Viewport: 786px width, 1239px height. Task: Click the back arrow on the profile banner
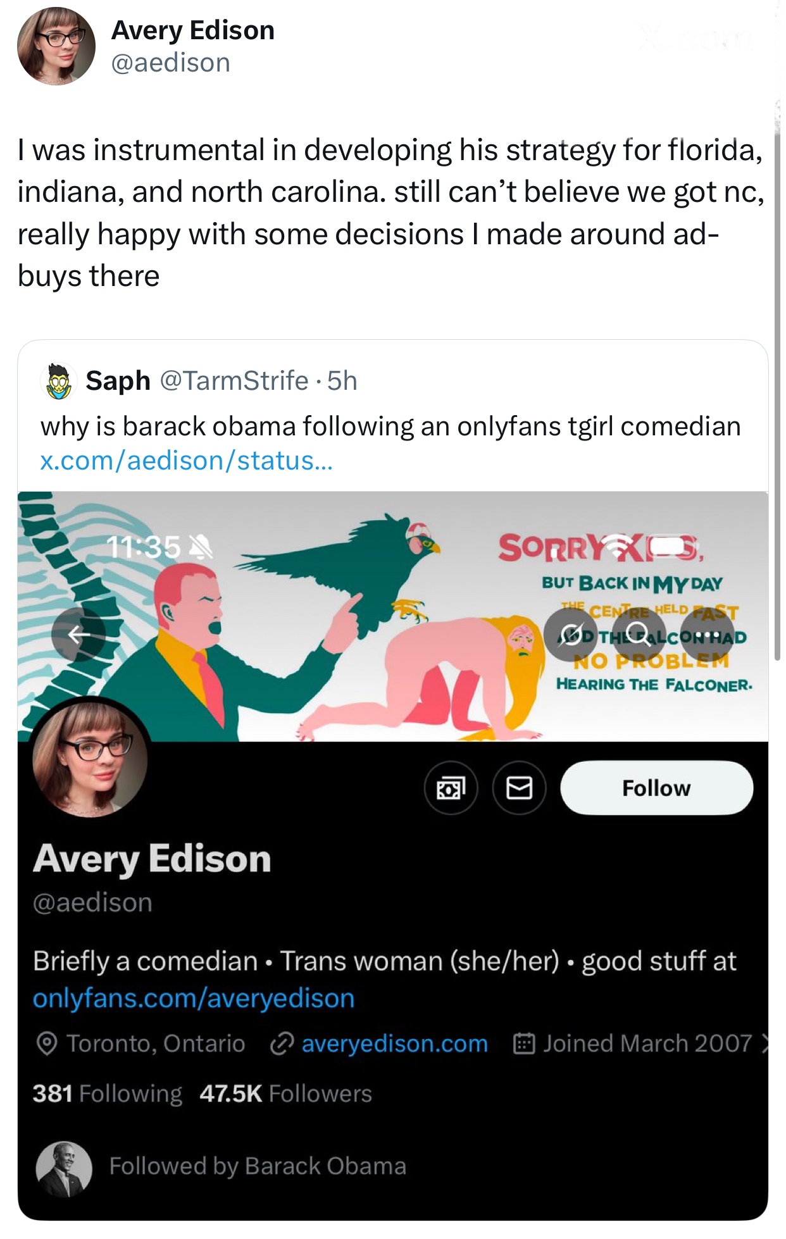[78, 634]
